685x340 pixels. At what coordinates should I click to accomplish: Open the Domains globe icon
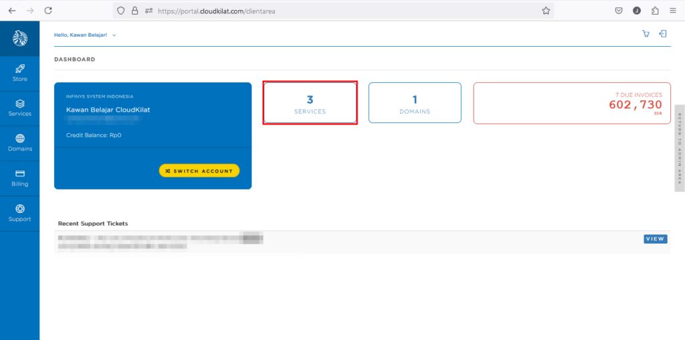[20, 139]
